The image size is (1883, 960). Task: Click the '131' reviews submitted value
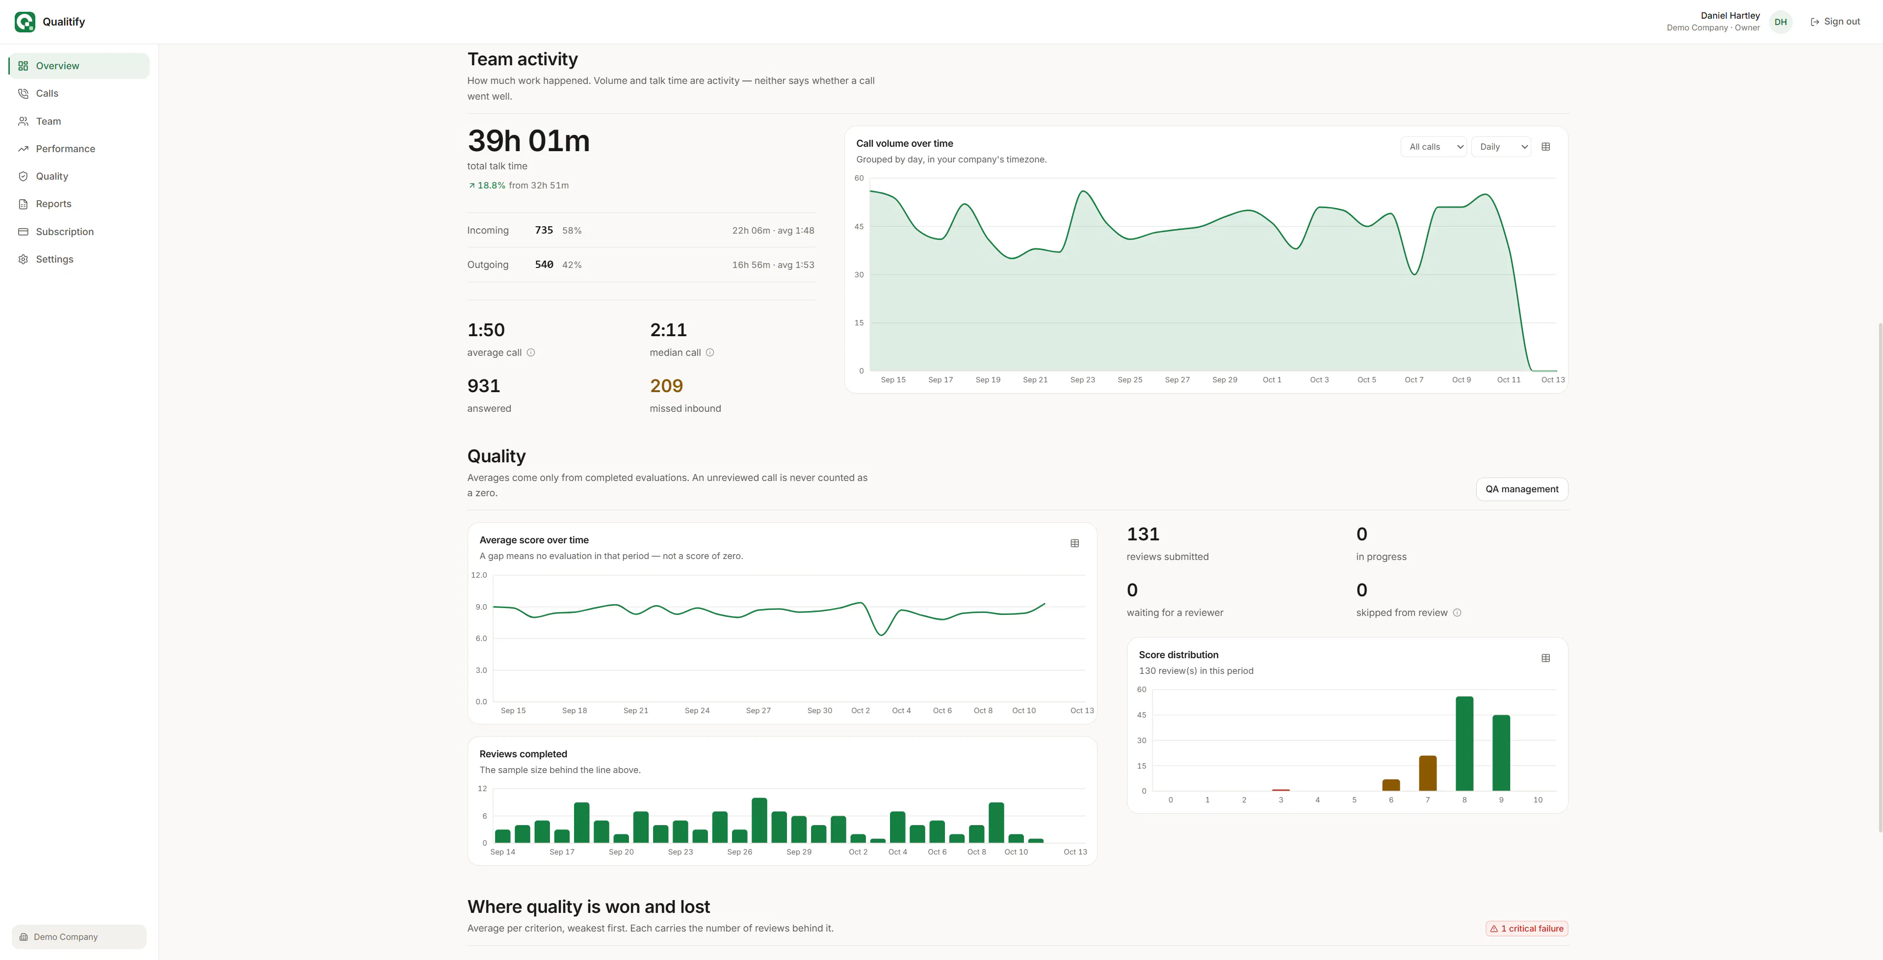click(1143, 534)
